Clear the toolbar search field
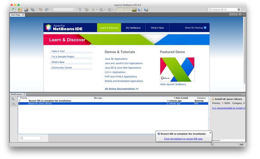Image resolution: width=260 pixels, height=159 pixels. point(239,10)
